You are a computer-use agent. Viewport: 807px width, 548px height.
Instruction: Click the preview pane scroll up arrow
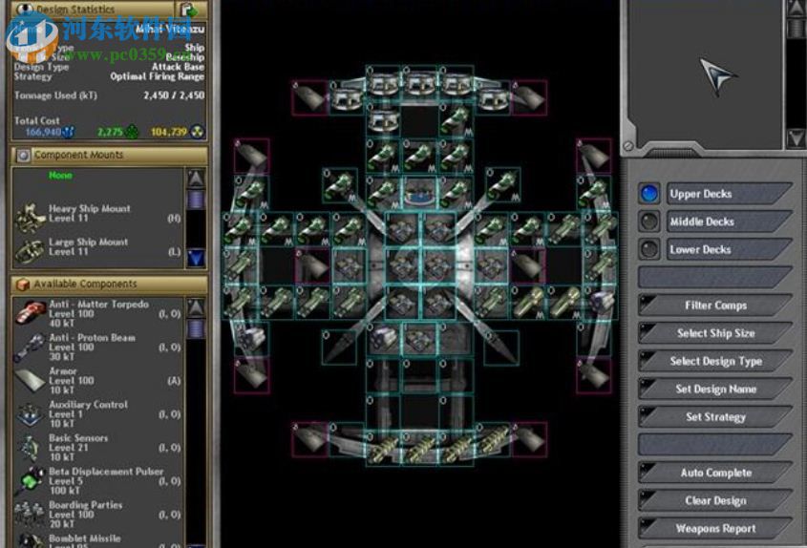796,8
